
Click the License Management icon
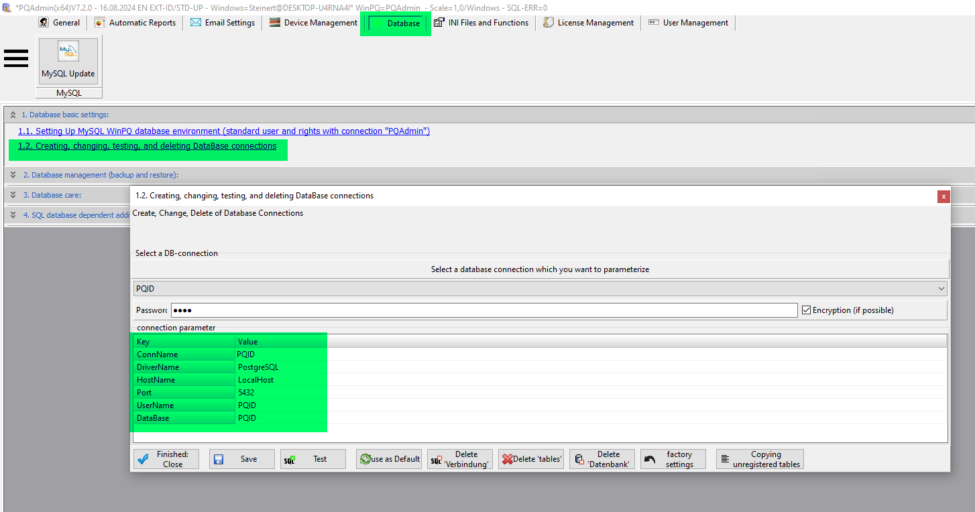549,22
